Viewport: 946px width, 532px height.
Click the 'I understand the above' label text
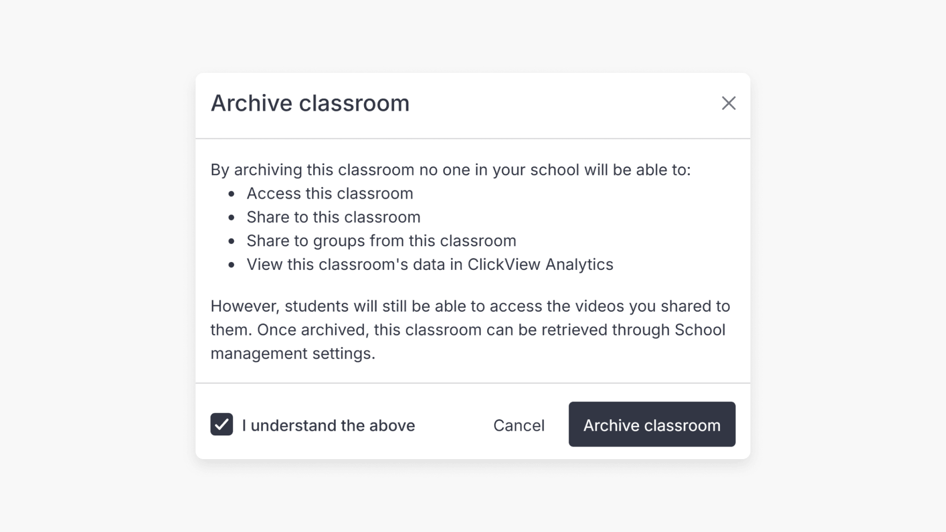tap(328, 426)
